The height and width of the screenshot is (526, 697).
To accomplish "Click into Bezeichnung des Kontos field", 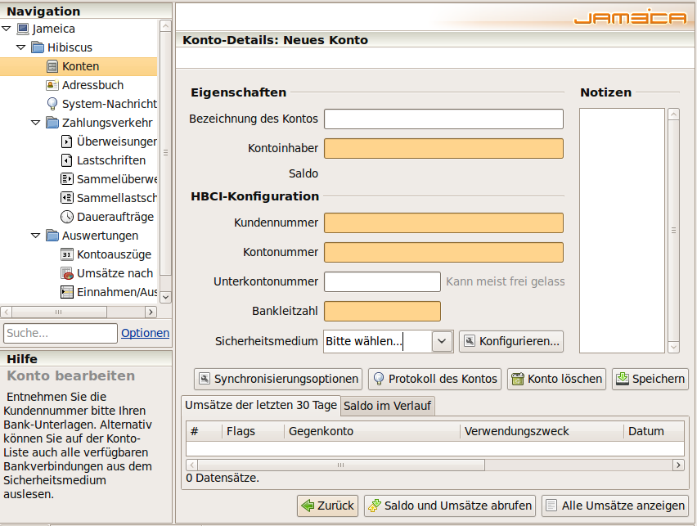I will pos(443,119).
